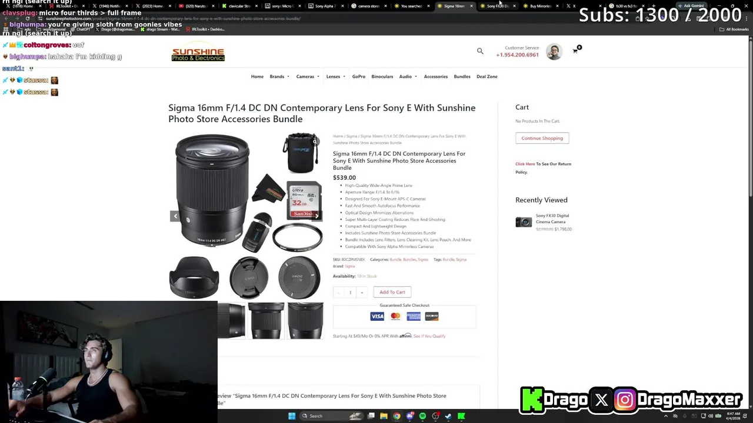Viewport: 753px width, 423px height.
Task: Click the Sunshine Photo & Electronics logo
Action: pyautogui.click(x=198, y=53)
